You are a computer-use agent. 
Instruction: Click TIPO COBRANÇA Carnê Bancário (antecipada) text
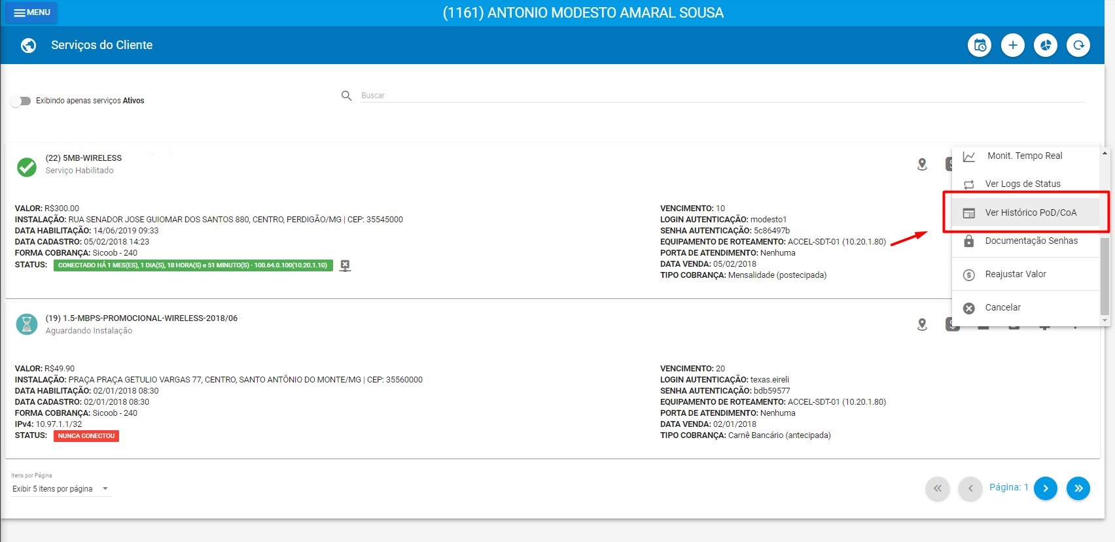click(x=745, y=435)
